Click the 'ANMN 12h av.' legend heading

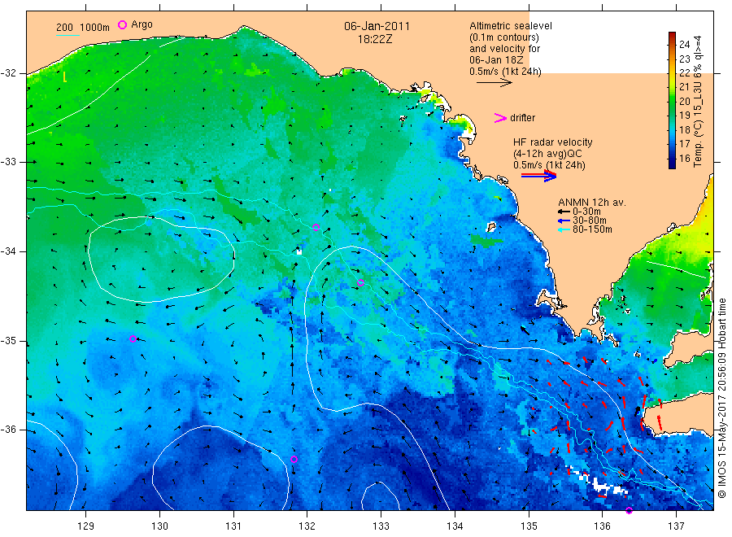(592, 203)
